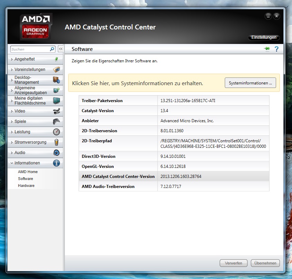Select the Catalyst-Version value 13.4

coord(164,111)
